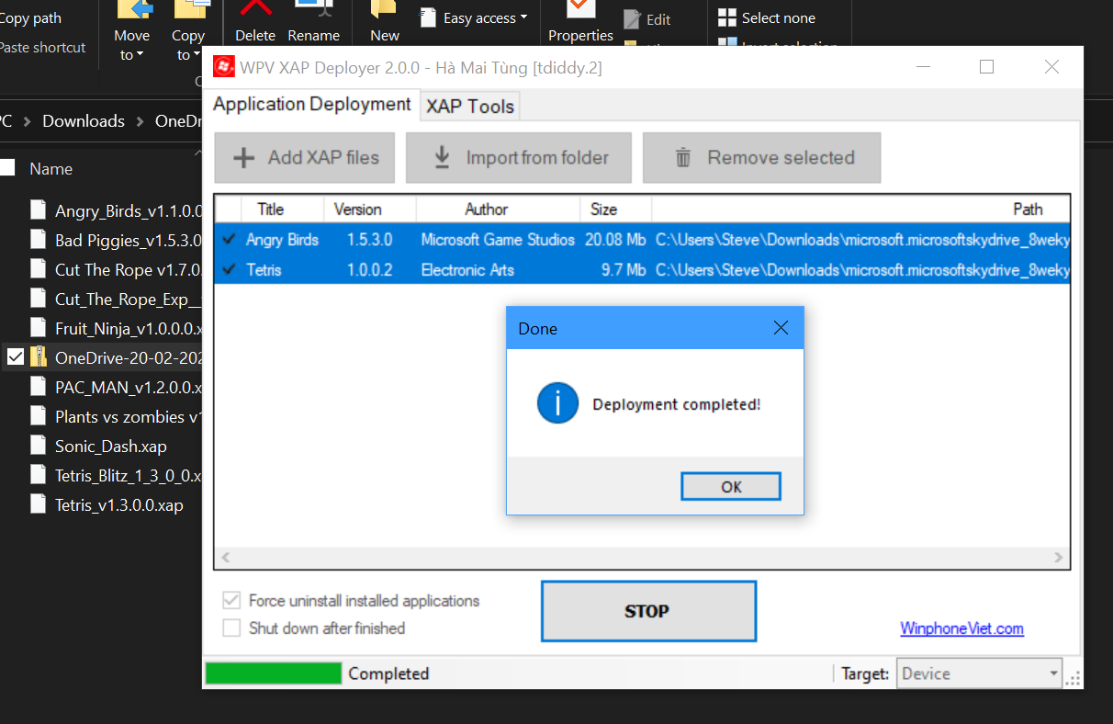Select Electronic Arts author cell

[x=467, y=270]
